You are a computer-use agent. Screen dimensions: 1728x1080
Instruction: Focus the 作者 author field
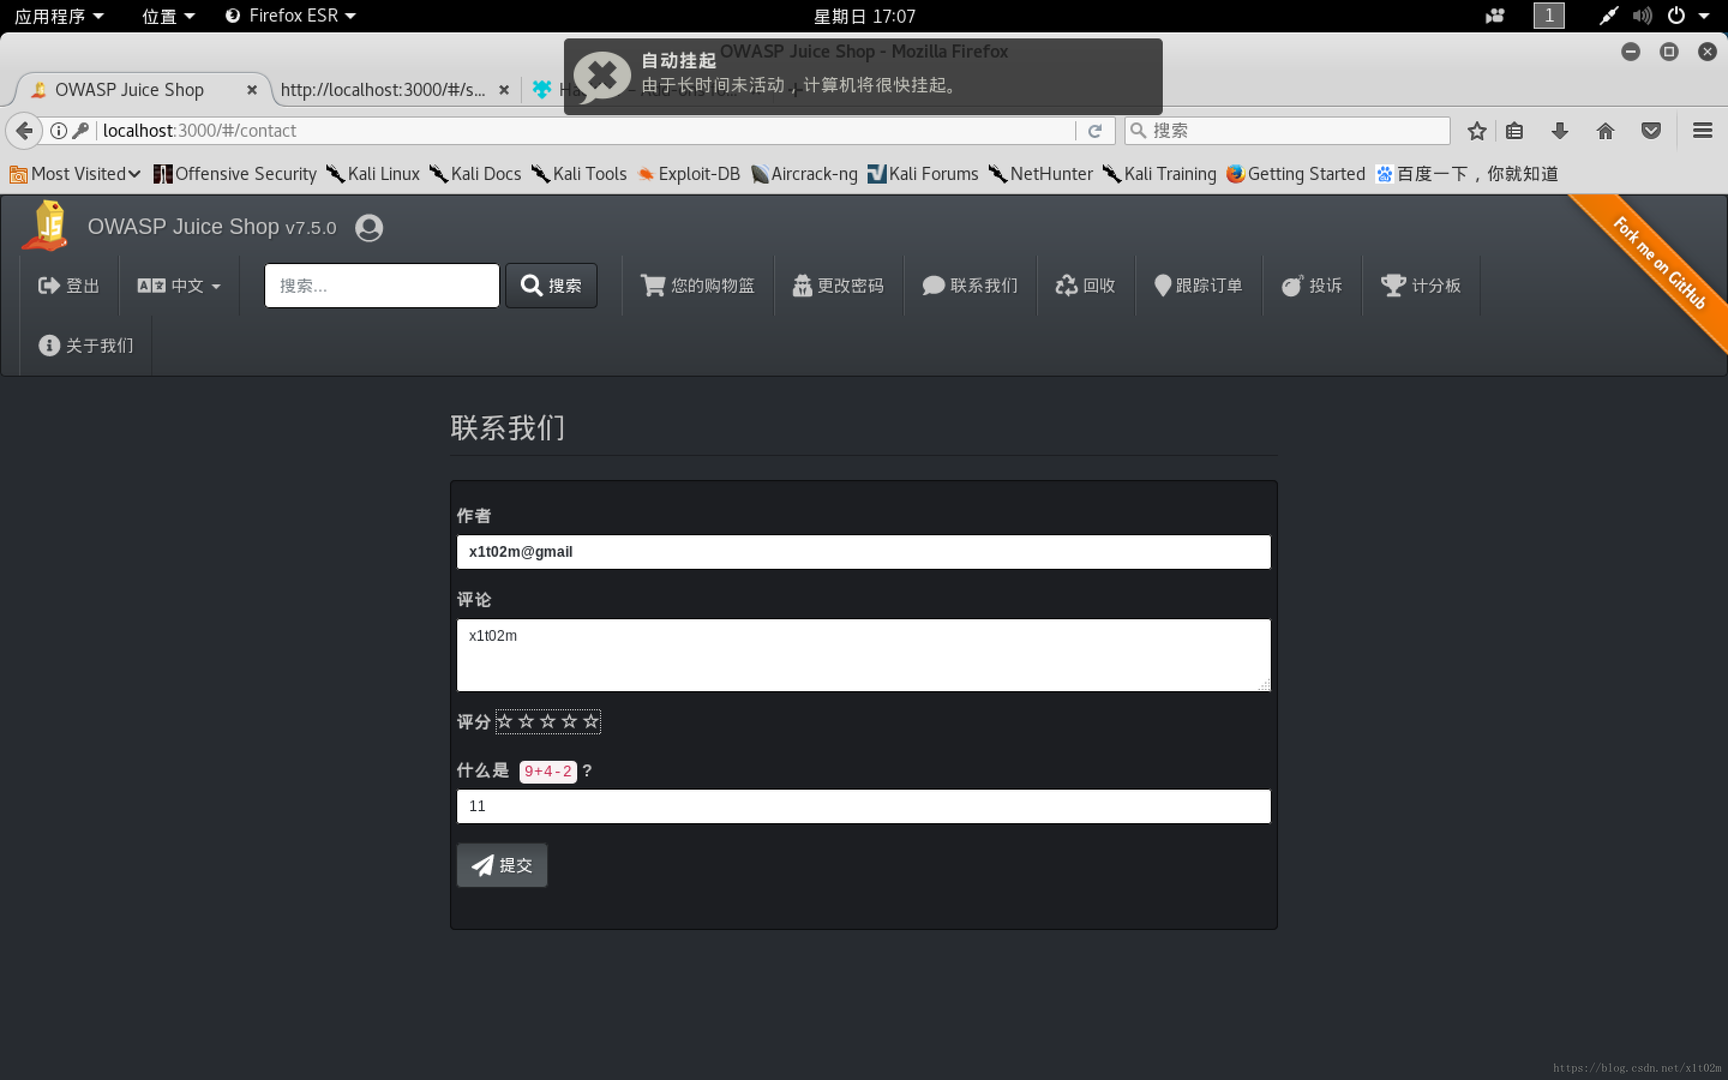pos(863,552)
